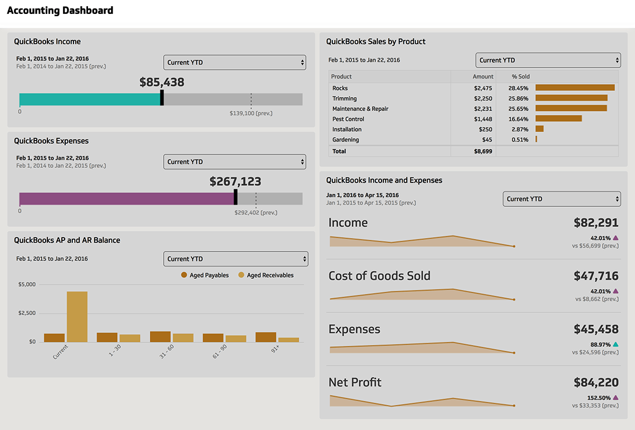Image resolution: width=635 pixels, height=430 pixels.
Task: Click the $292,402 (prev.) label
Action: click(x=256, y=212)
